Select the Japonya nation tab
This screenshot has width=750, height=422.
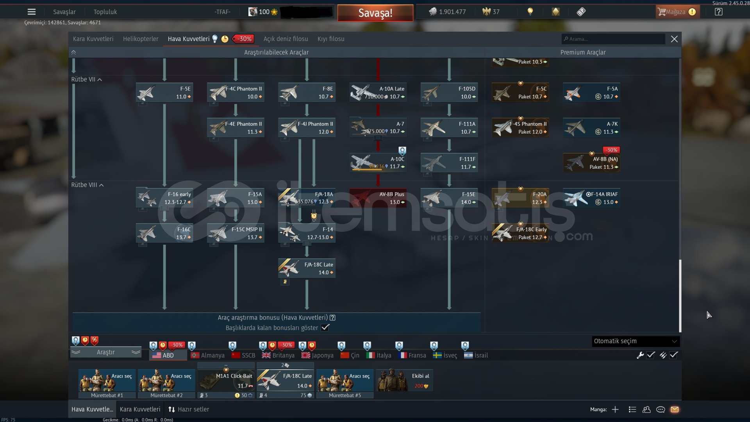pos(317,355)
